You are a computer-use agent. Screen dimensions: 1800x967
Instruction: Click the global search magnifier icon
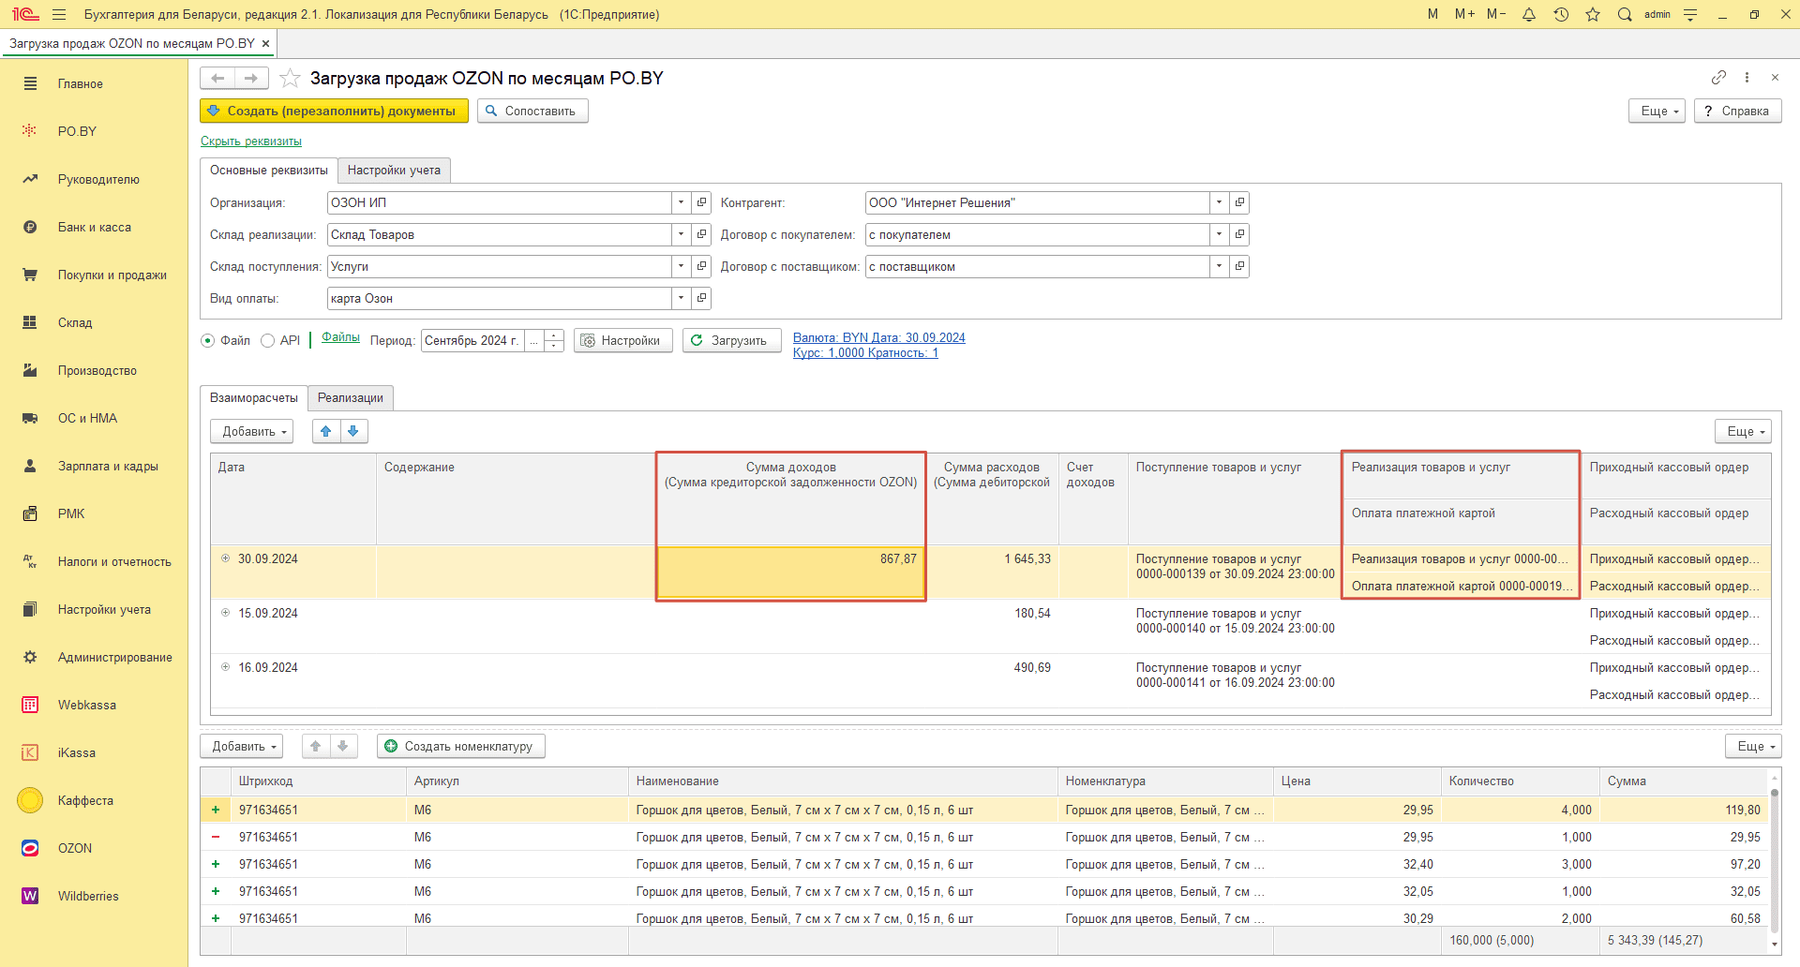click(1625, 14)
